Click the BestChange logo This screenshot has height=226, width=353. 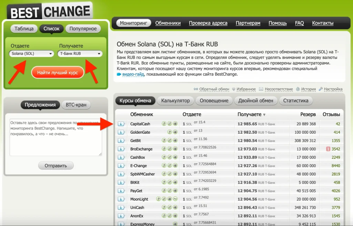(50, 11)
